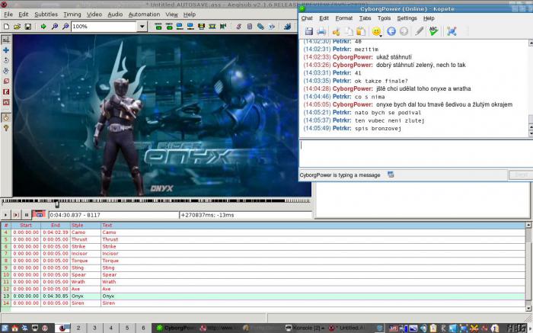Click the second green jump-video-to-end icon

(x=169, y=26)
